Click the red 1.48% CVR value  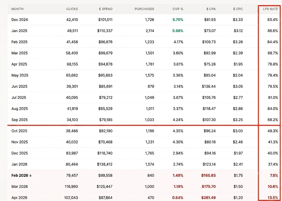(178, 175)
